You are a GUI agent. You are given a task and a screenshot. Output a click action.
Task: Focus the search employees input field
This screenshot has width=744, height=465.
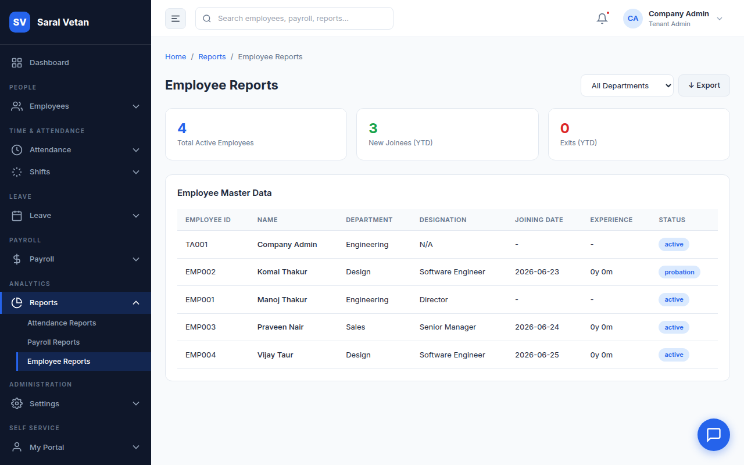click(294, 19)
